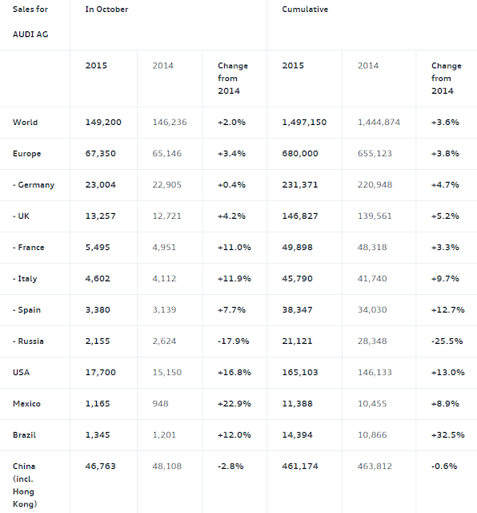Click the In October column header
This screenshot has width=477, height=513.
106,10
